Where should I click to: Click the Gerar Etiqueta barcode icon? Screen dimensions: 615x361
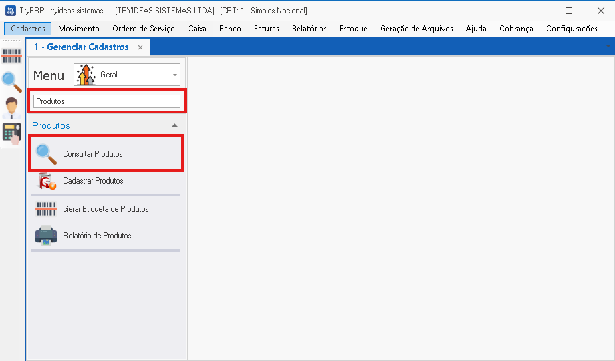click(x=46, y=209)
